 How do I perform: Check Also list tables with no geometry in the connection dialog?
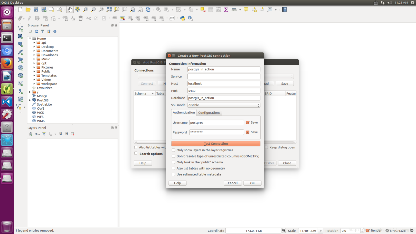click(173, 169)
